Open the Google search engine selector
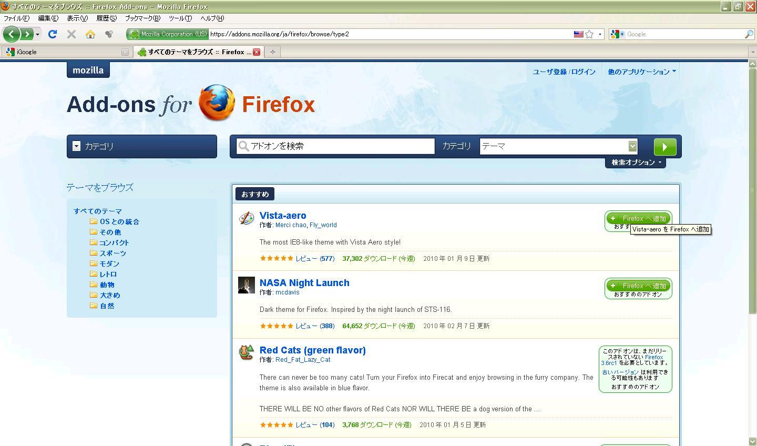 tap(617, 34)
